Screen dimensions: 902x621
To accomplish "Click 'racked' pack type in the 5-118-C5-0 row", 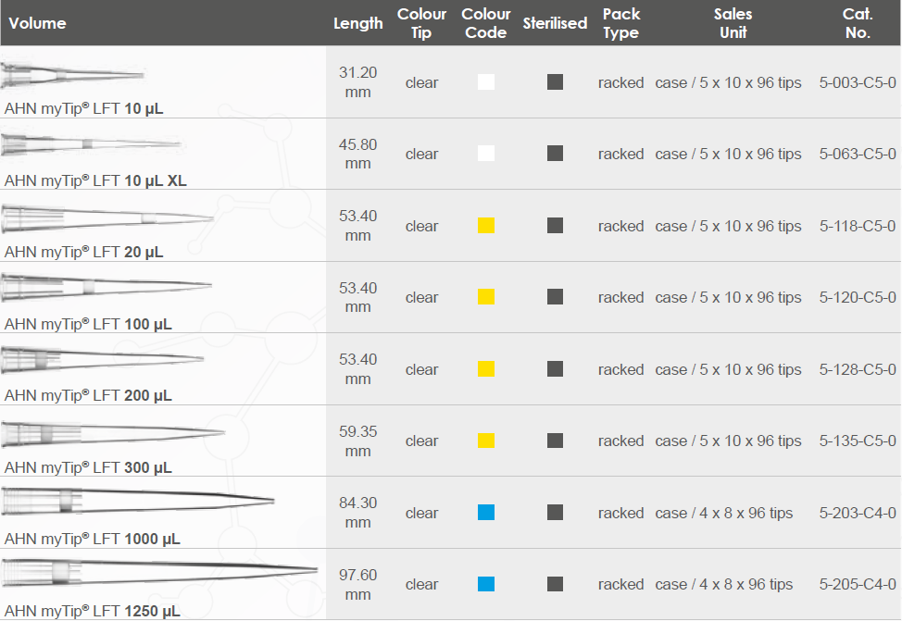I will click(620, 226).
